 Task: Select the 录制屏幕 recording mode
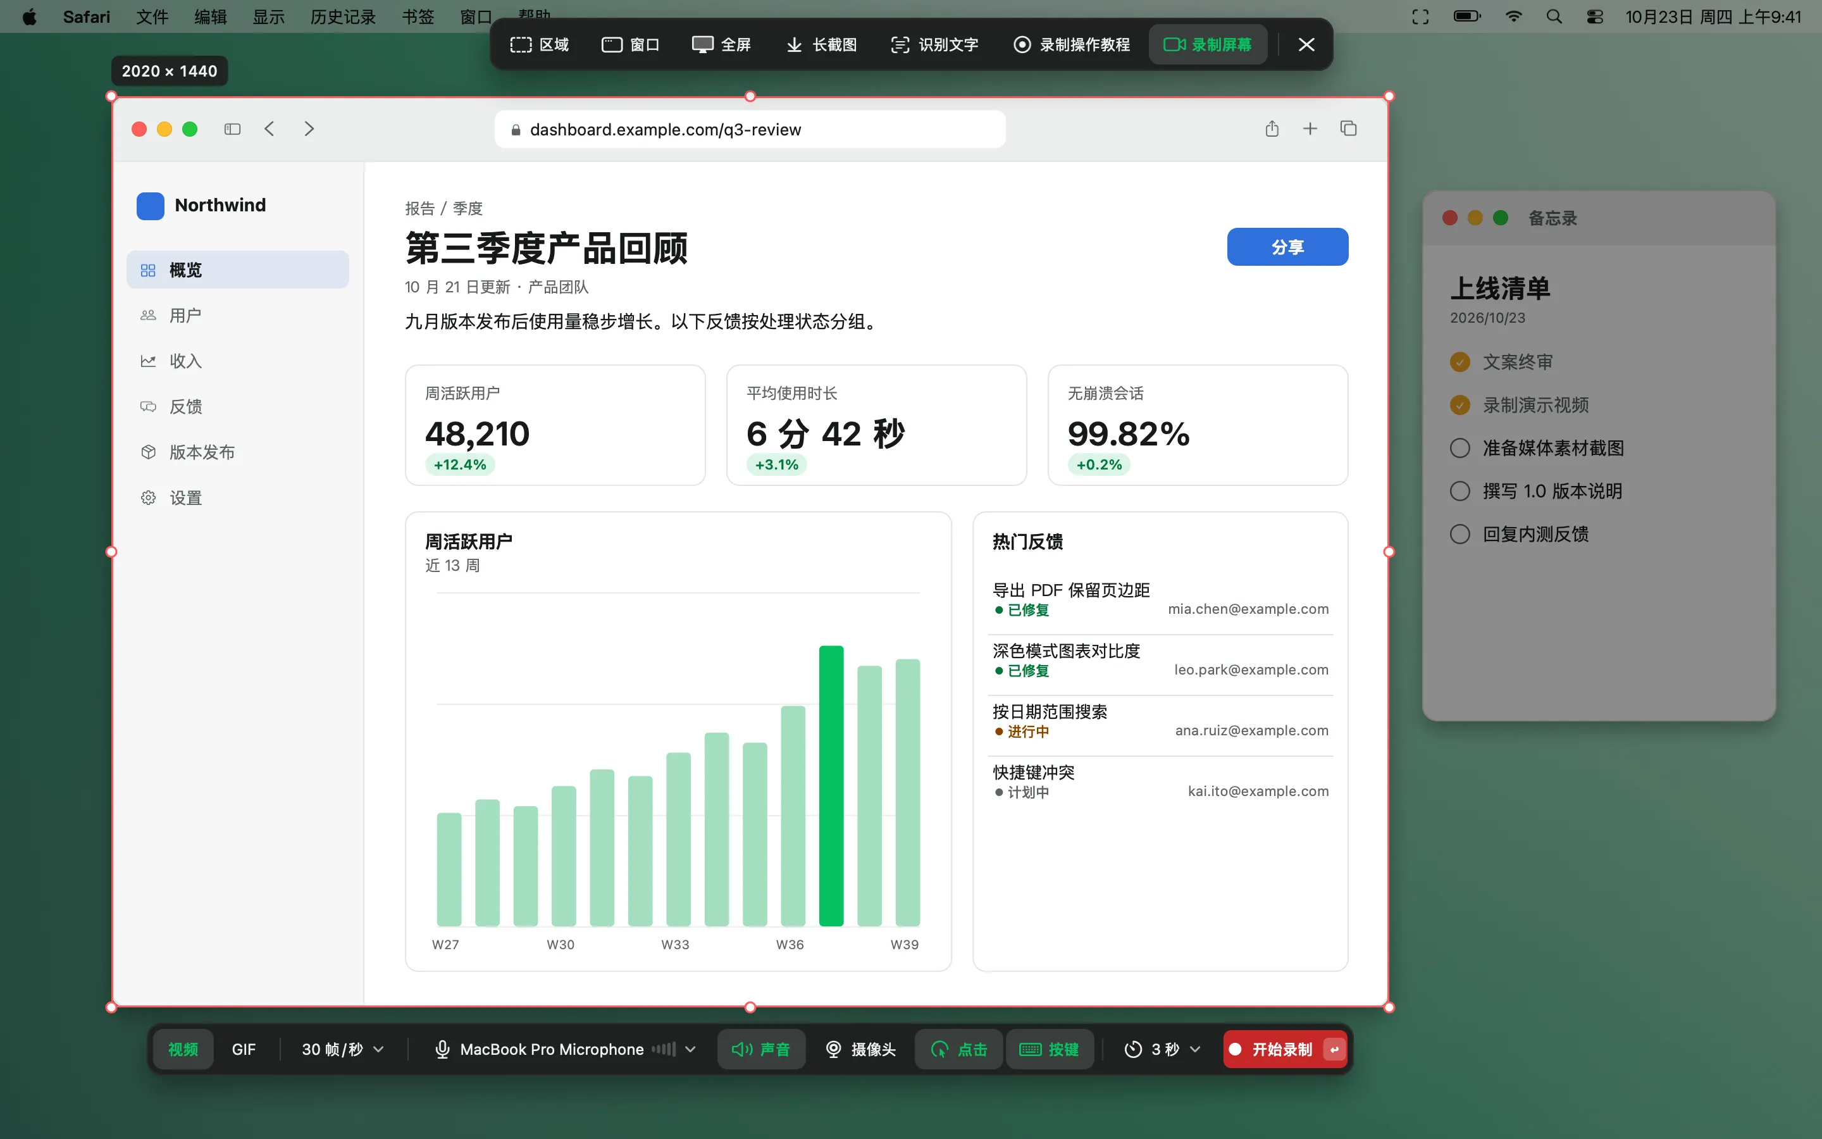click(1208, 44)
